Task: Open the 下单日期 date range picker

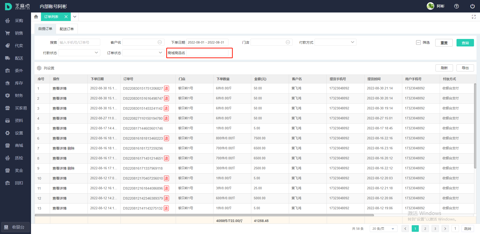Action: pyautogui.click(x=207, y=42)
